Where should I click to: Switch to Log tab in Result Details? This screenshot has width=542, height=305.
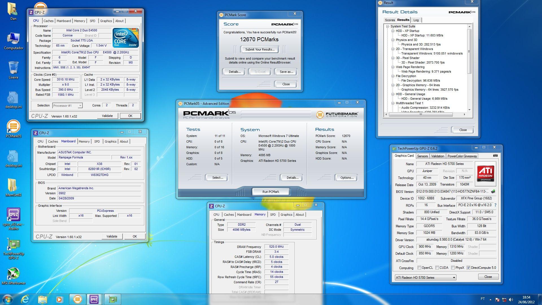pos(416,20)
